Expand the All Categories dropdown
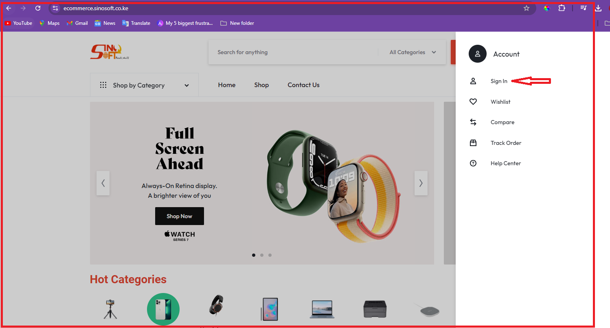This screenshot has width=610, height=328. point(412,52)
